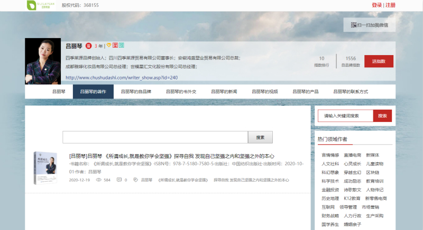This screenshot has width=423, height=230.
Task: Click the 登录 login link
Action: pyautogui.click(x=376, y=5)
